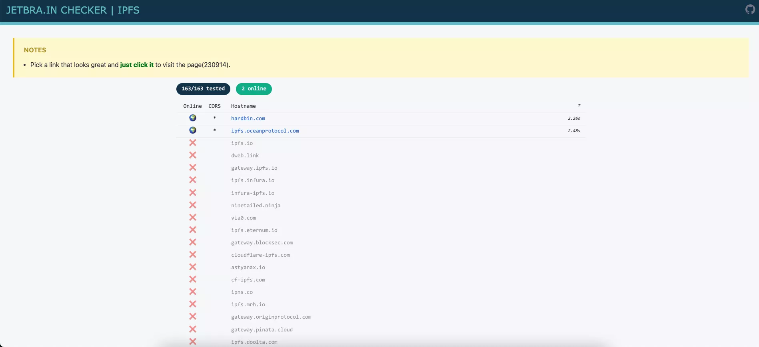Click the red X beside ninetailed.ninja
This screenshot has height=347, width=759.
tap(193, 205)
